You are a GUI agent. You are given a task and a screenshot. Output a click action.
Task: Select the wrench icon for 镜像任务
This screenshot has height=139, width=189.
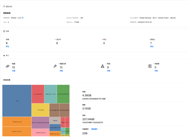(55, 66)
